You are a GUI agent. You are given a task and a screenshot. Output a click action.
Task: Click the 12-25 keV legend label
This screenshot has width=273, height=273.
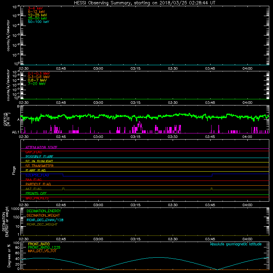(x=38, y=15)
